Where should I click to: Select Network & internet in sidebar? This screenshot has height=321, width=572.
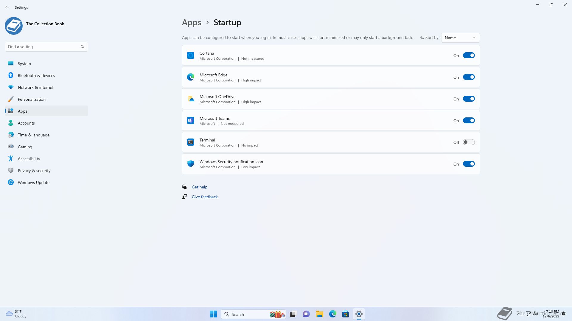pos(46,87)
